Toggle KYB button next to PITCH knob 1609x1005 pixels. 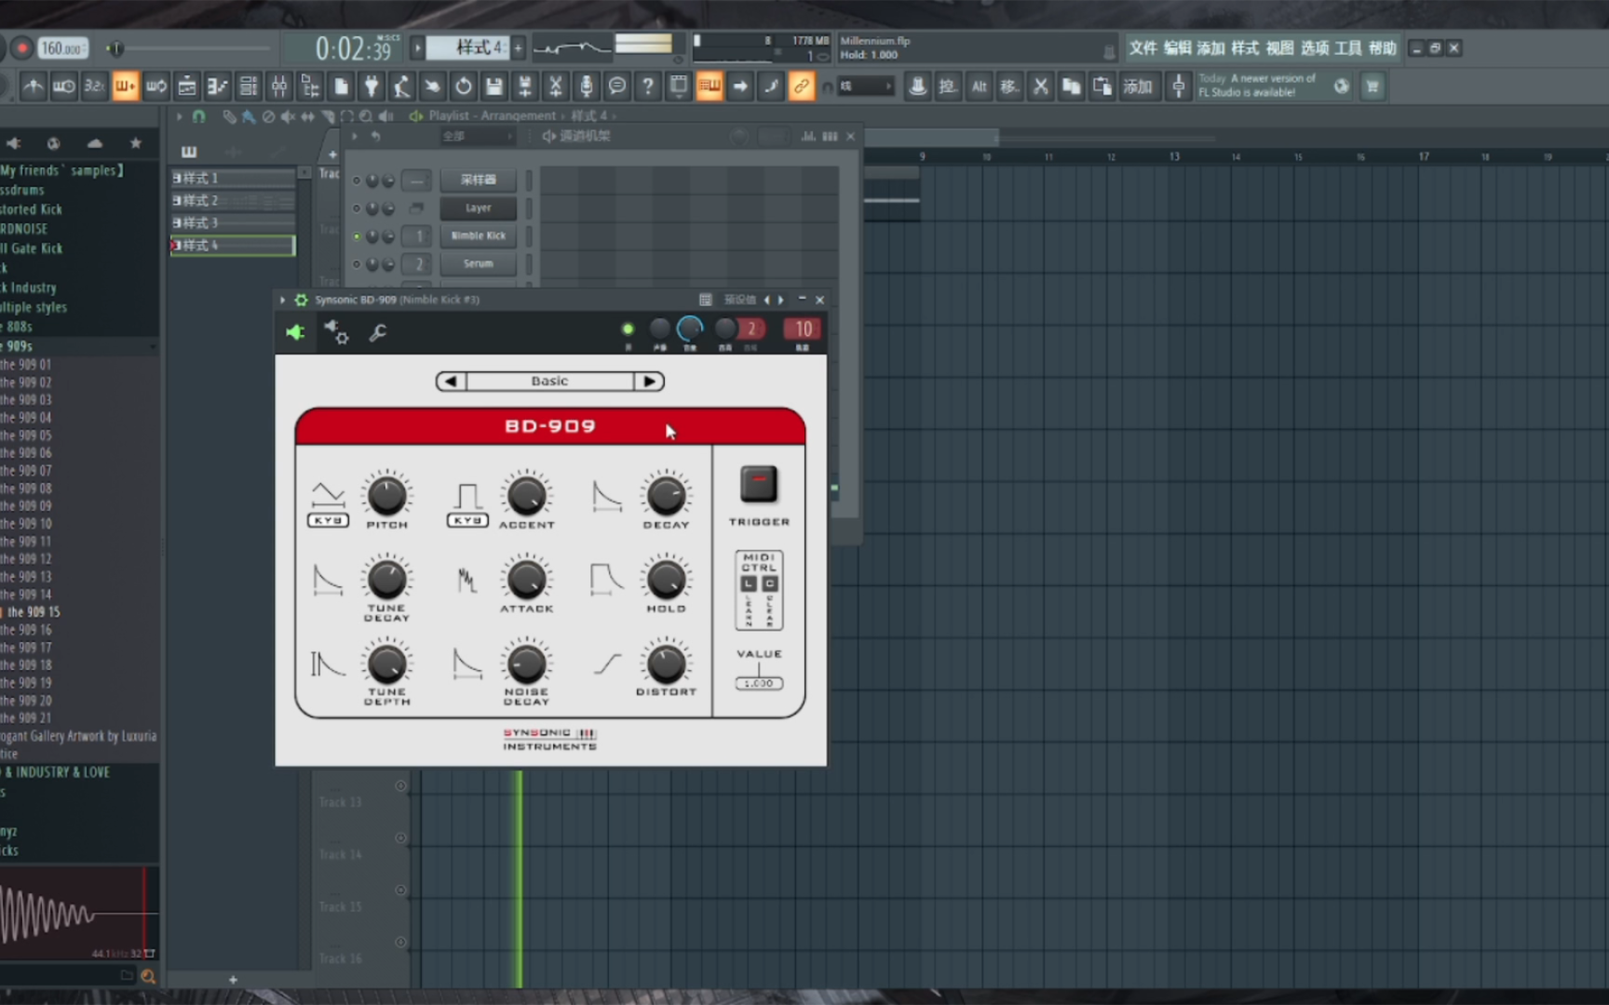[x=328, y=520]
